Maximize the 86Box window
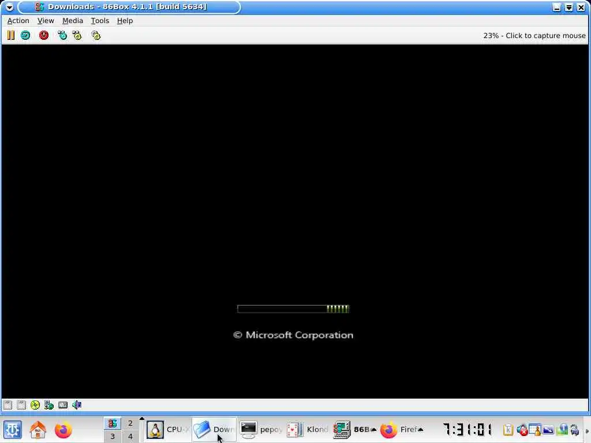The width and height of the screenshot is (591, 443). click(x=568, y=7)
